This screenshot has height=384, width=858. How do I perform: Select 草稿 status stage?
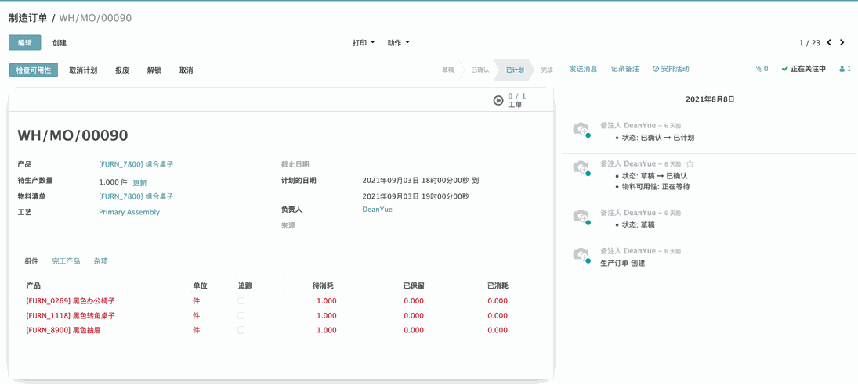(448, 70)
